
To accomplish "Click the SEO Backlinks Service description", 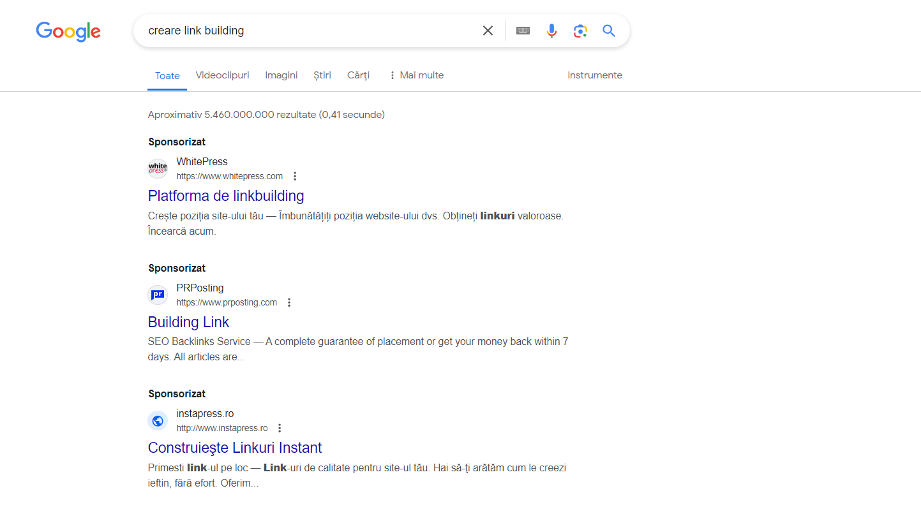I will click(358, 349).
